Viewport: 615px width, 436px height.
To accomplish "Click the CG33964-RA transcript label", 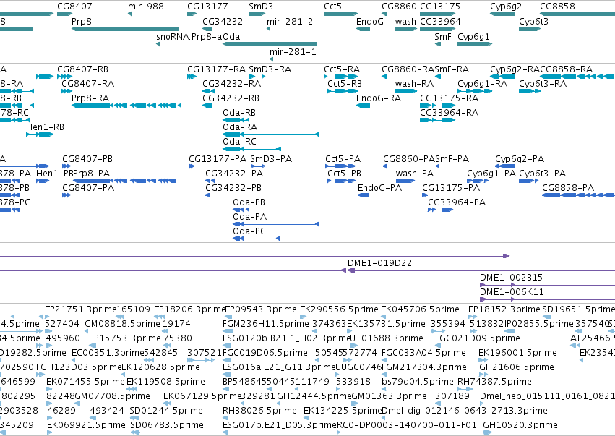I will pyautogui.click(x=449, y=113).
